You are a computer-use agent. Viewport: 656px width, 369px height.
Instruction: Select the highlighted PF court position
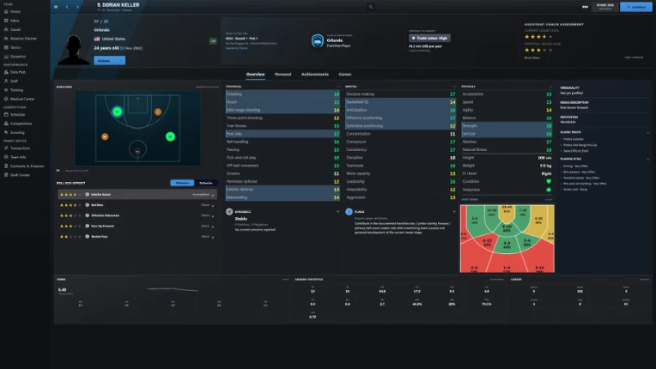[x=117, y=112]
